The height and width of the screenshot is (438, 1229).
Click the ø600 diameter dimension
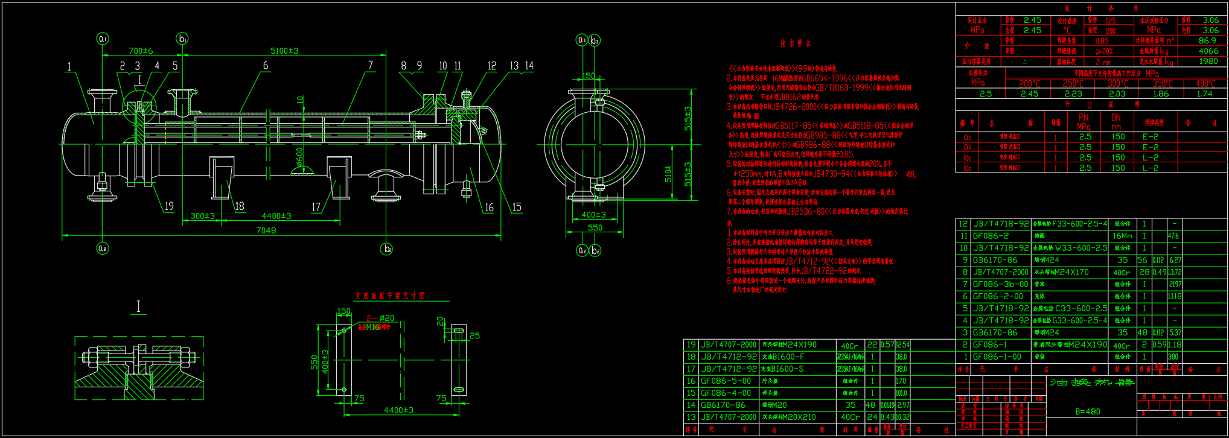click(300, 158)
